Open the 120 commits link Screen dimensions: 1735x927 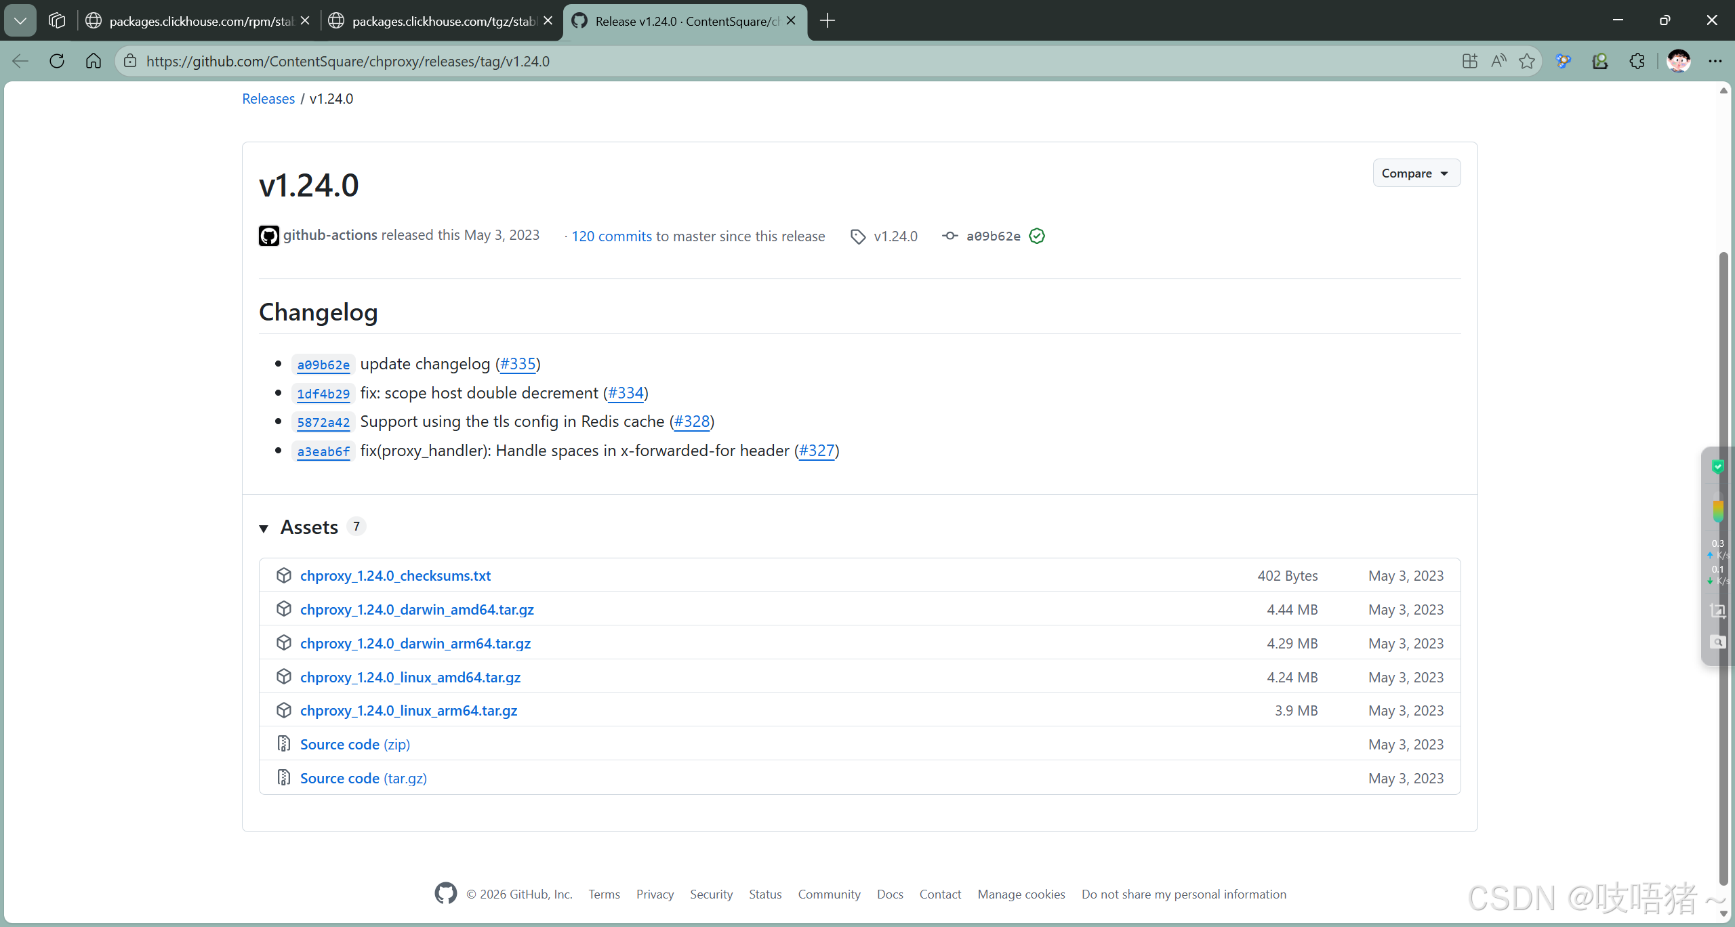pyautogui.click(x=611, y=236)
